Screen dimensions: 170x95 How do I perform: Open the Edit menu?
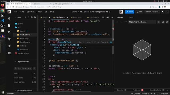[22, 12]
